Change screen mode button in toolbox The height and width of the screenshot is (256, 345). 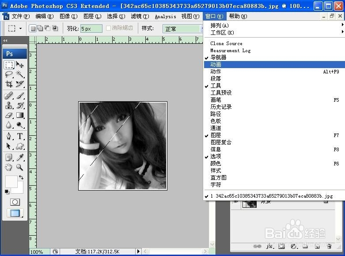coord(15,213)
